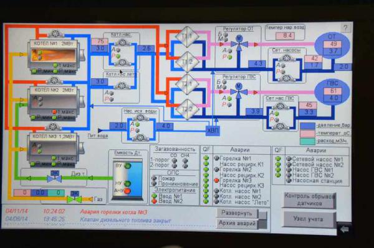Select the Регулятор ОТ three-way valve
The height and width of the screenshot is (248, 374).
coord(239,44)
